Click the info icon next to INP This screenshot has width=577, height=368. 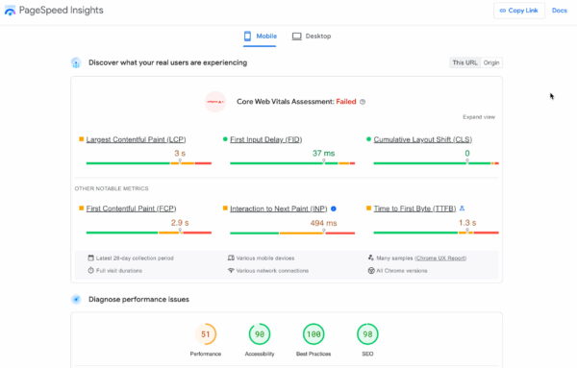pyautogui.click(x=334, y=209)
